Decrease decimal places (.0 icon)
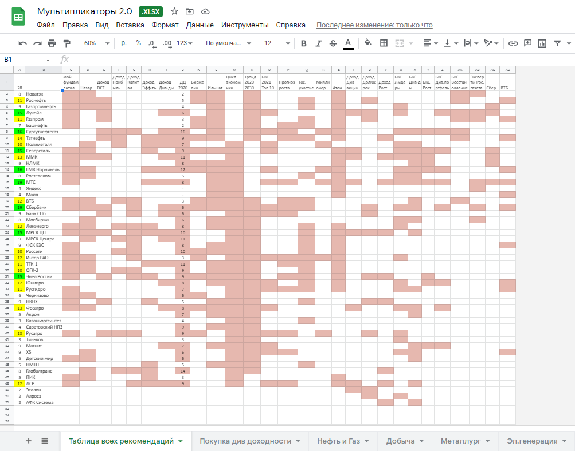Viewport: 575px width, 451px height. [x=152, y=43]
